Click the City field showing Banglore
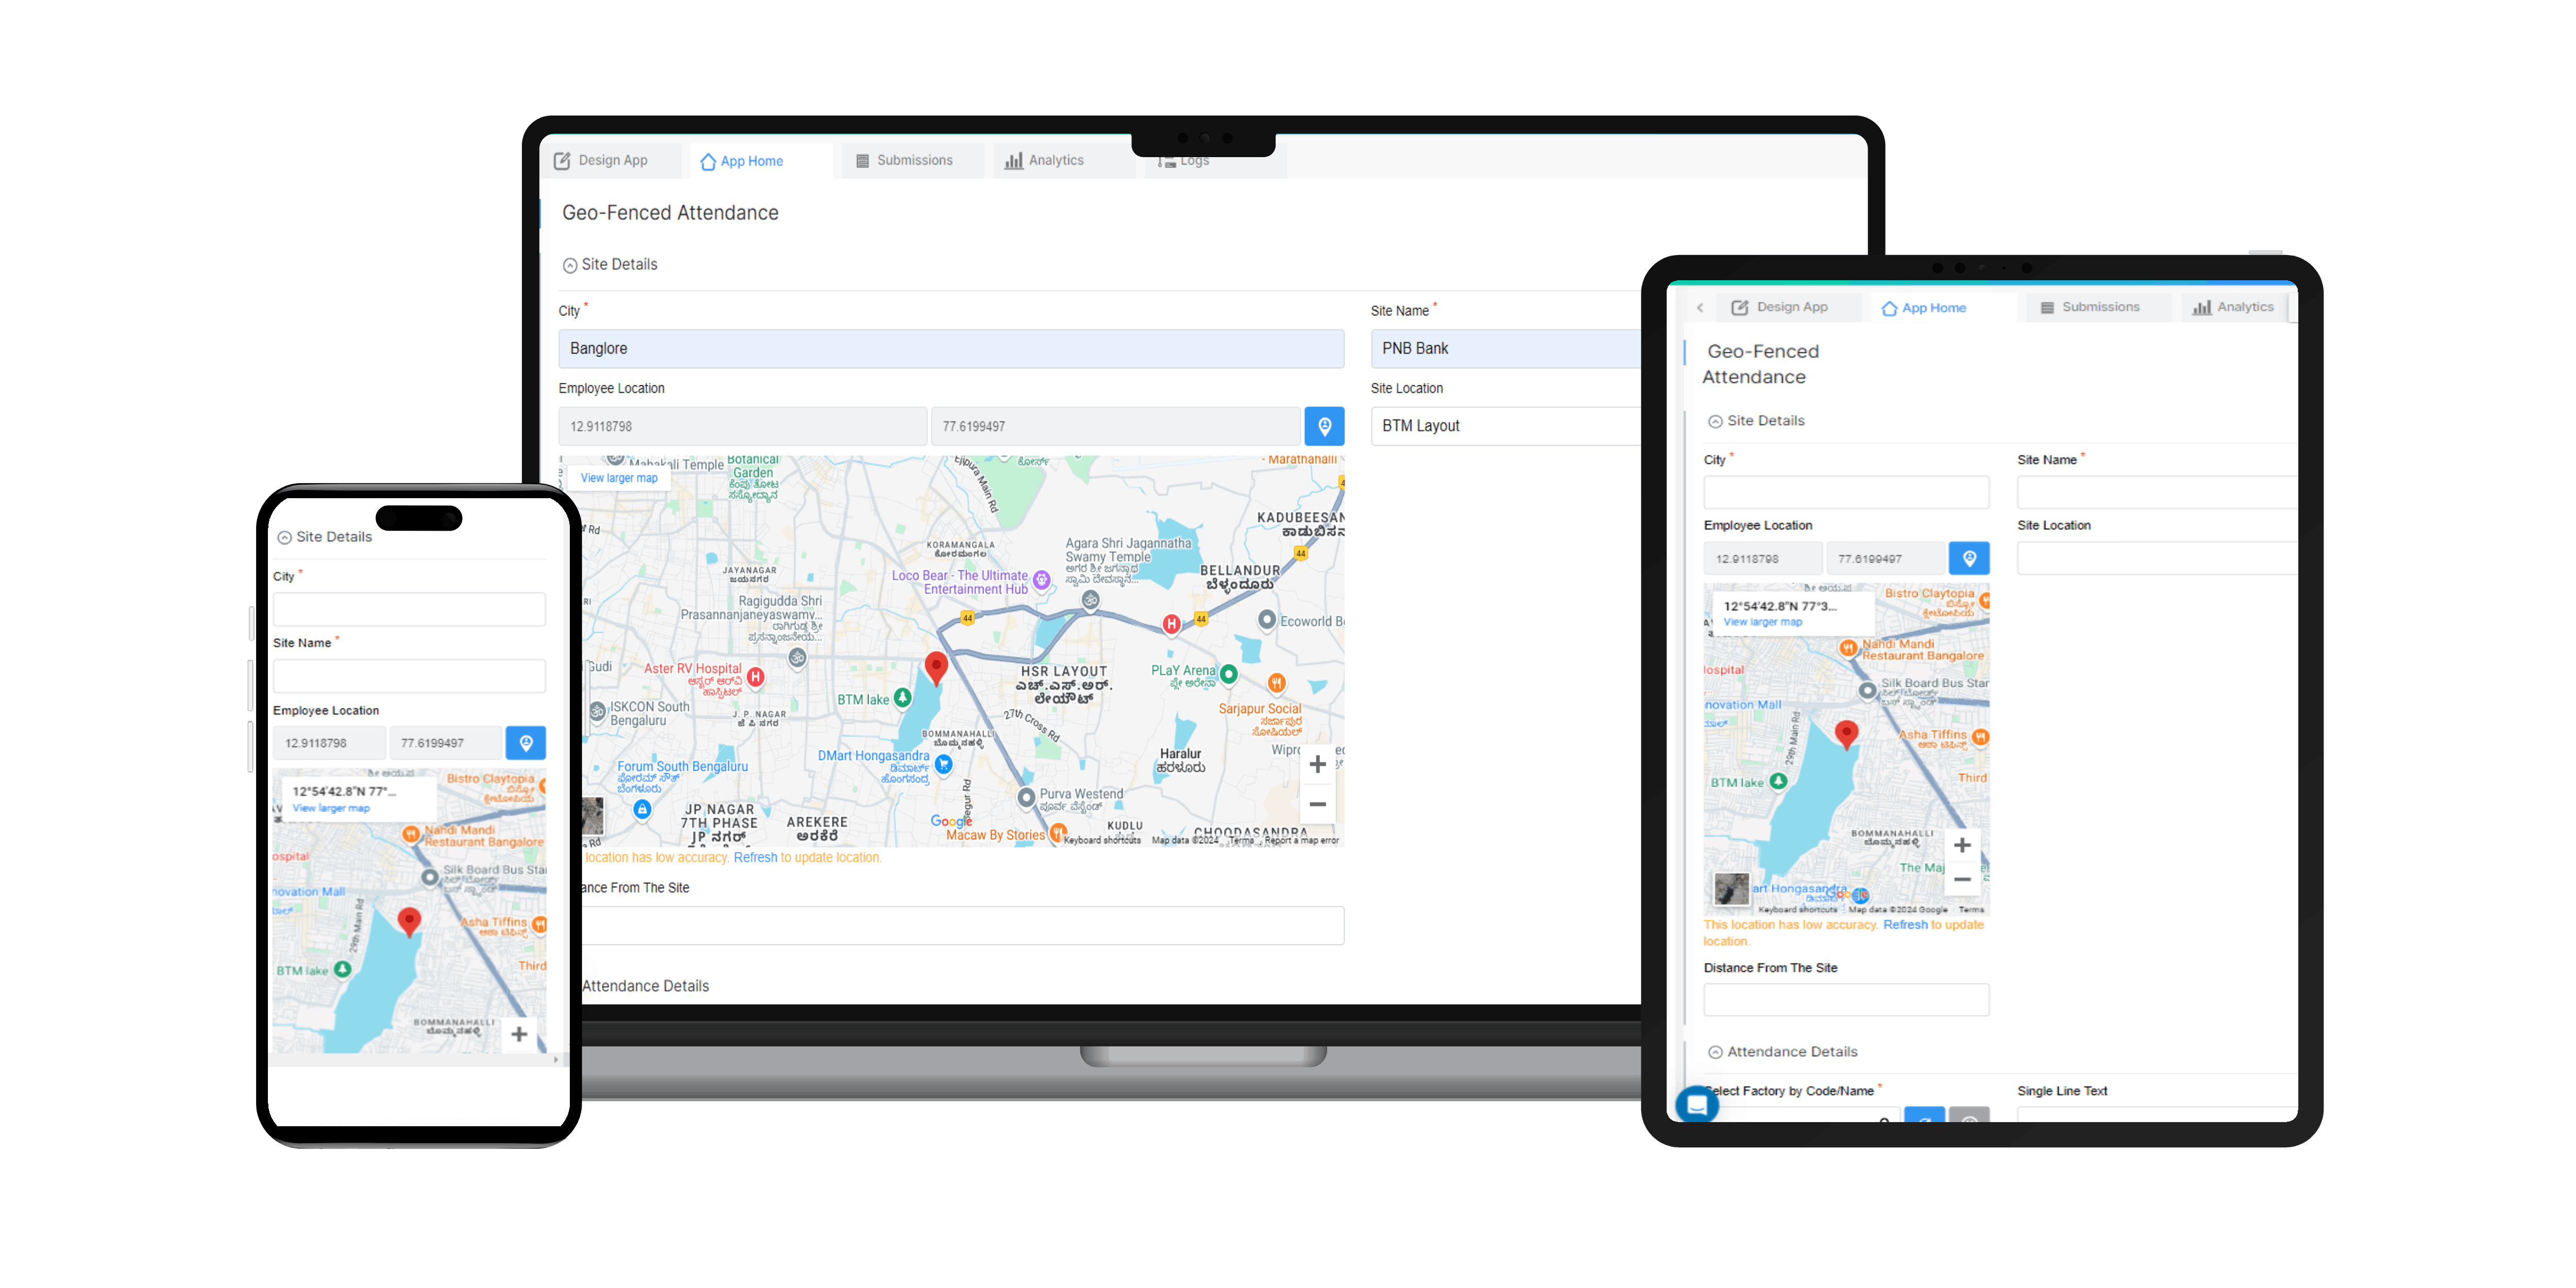 [x=950, y=348]
